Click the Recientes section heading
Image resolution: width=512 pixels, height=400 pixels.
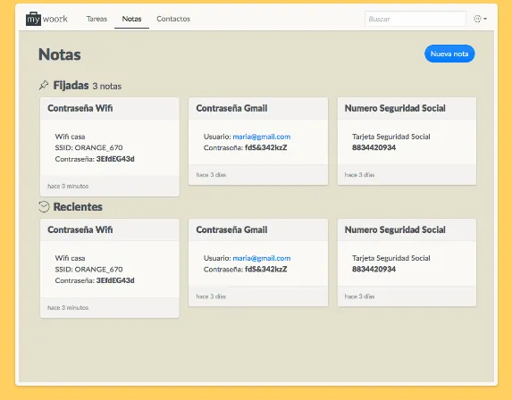tap(78, 207)
